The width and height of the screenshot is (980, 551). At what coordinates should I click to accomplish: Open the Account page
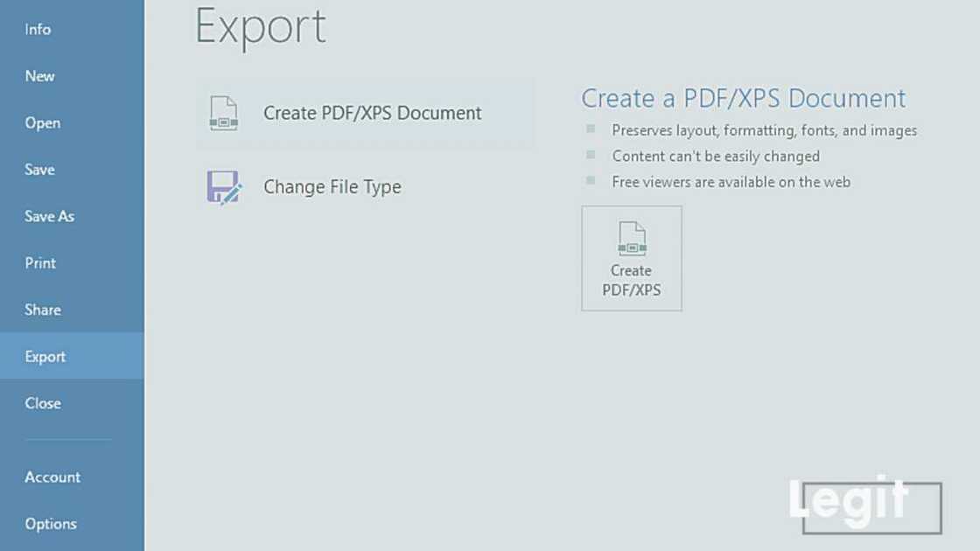click(52, 478)
